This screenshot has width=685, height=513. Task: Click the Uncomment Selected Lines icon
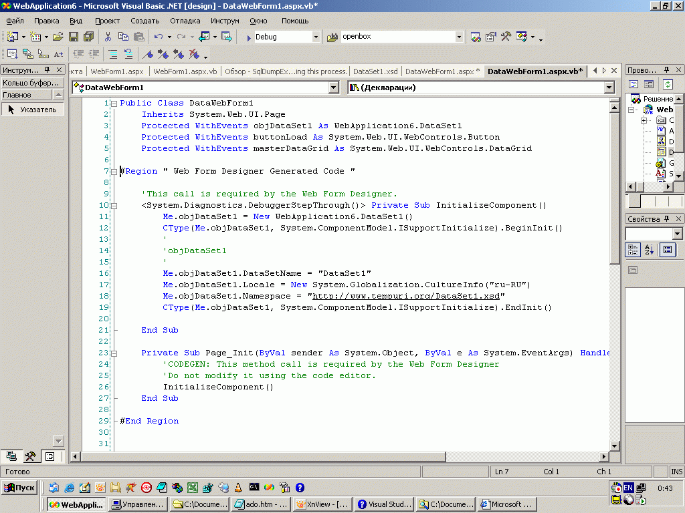point(128,54)
